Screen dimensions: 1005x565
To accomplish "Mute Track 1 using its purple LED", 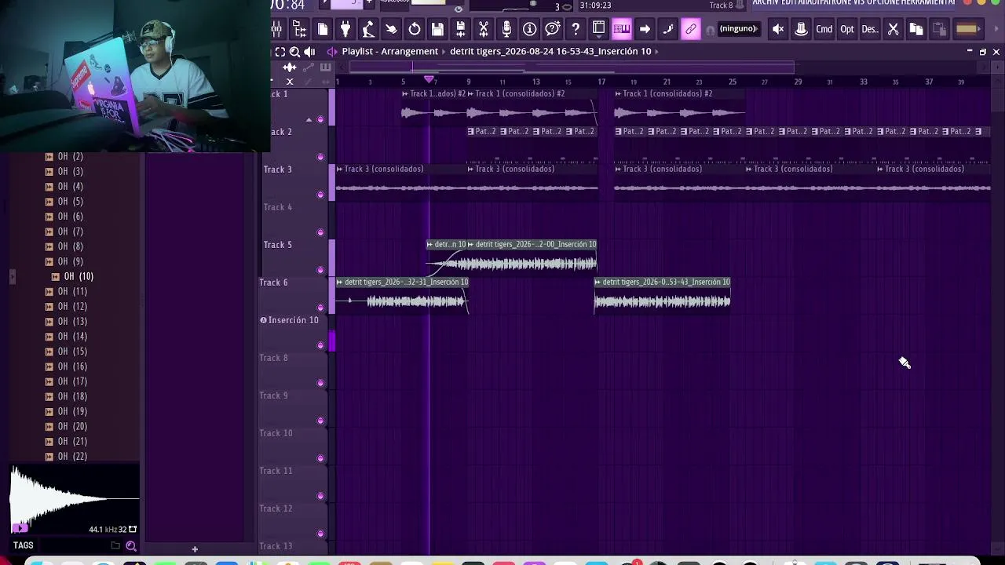I will point(320,119).
